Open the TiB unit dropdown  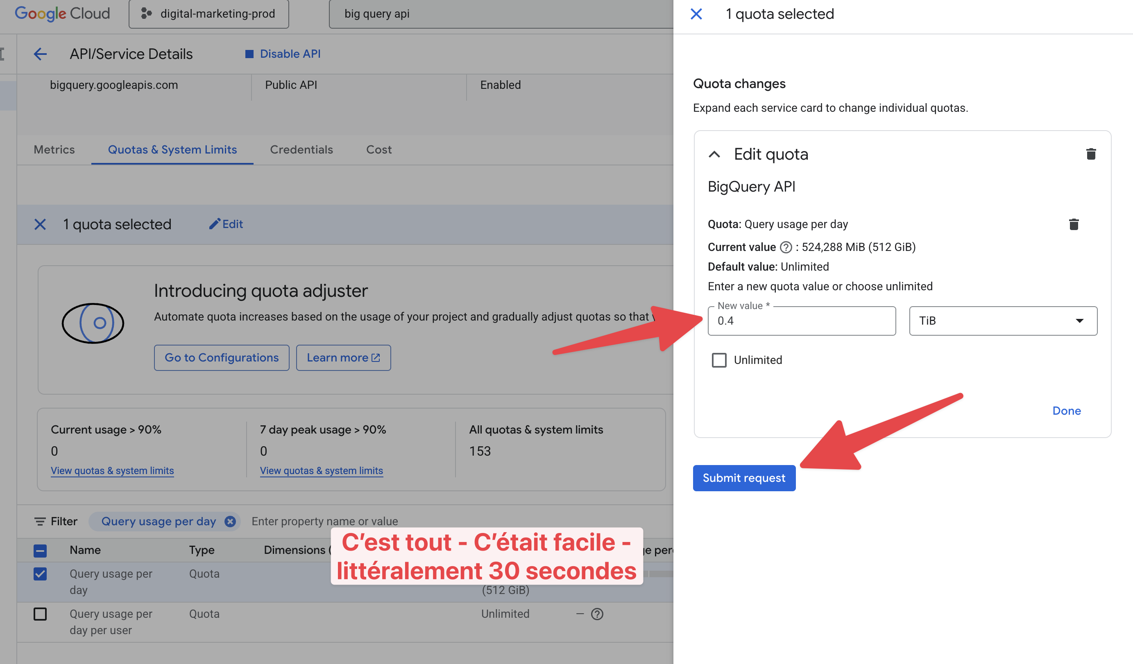click(1003, 321)
